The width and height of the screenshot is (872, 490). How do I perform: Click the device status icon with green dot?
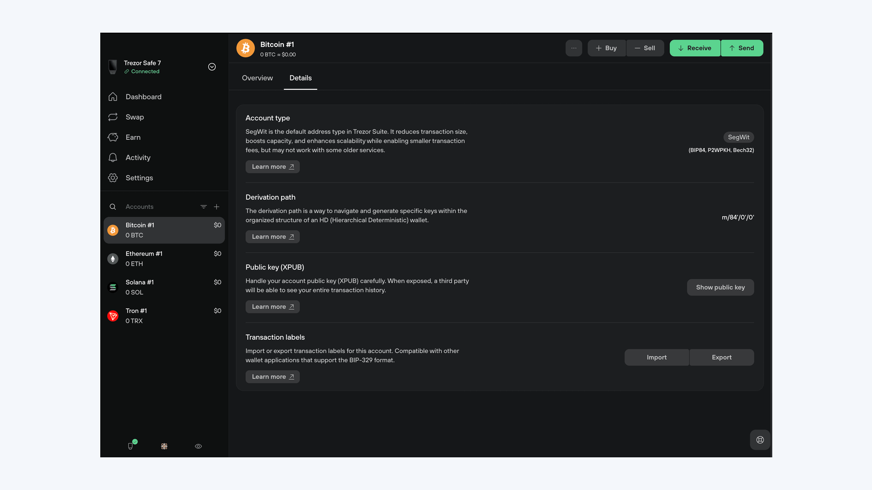point(131,445)
